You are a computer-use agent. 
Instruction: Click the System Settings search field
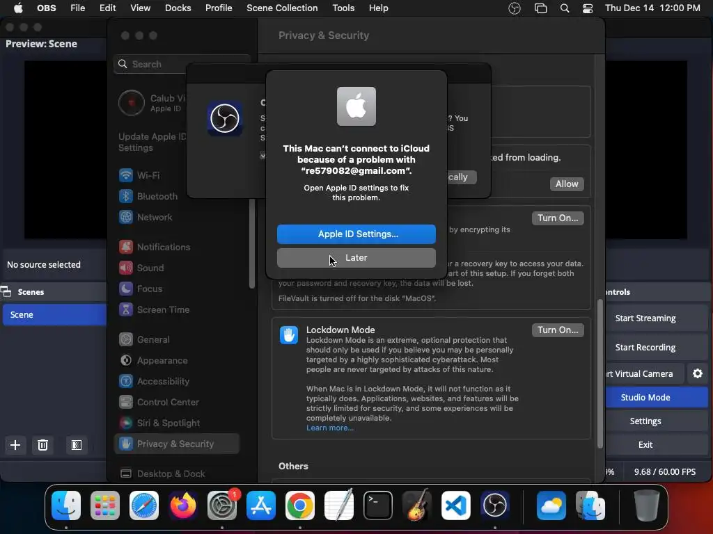(182, 64)
